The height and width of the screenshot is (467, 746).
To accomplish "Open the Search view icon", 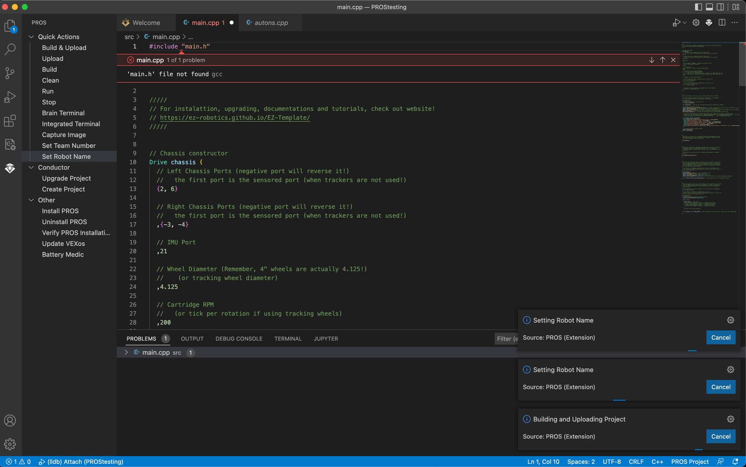I will (10, 49).
